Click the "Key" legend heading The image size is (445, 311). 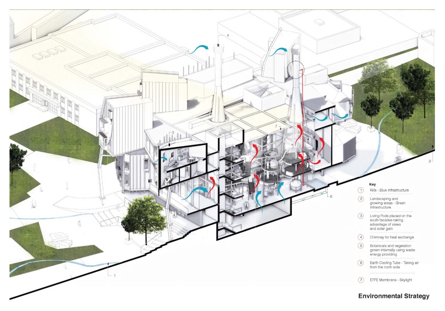pyautogui.click(x=372, y=184)
